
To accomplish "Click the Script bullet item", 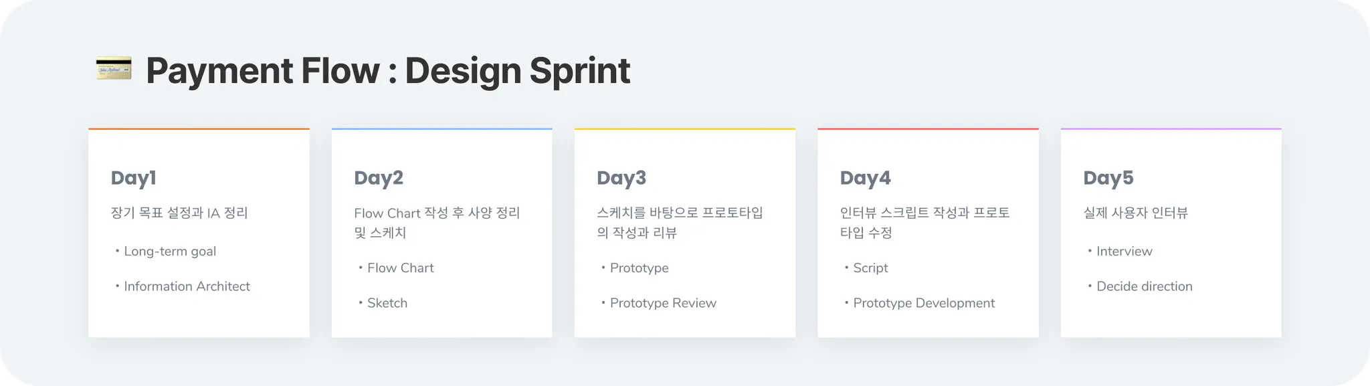I will [870, 268].
